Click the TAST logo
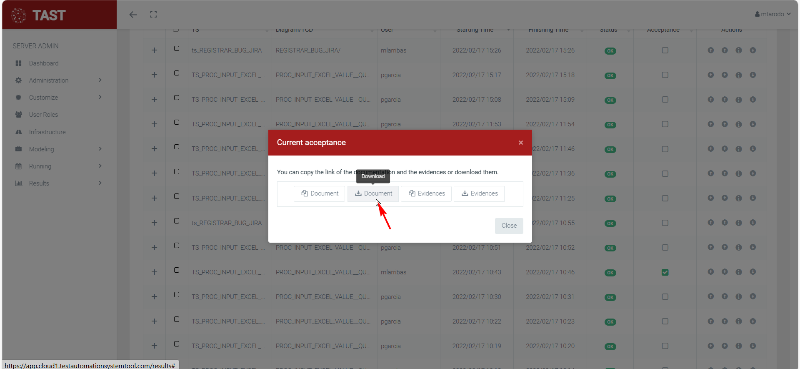800x369 pixels. pyautogui.click(x=39, y=15)
